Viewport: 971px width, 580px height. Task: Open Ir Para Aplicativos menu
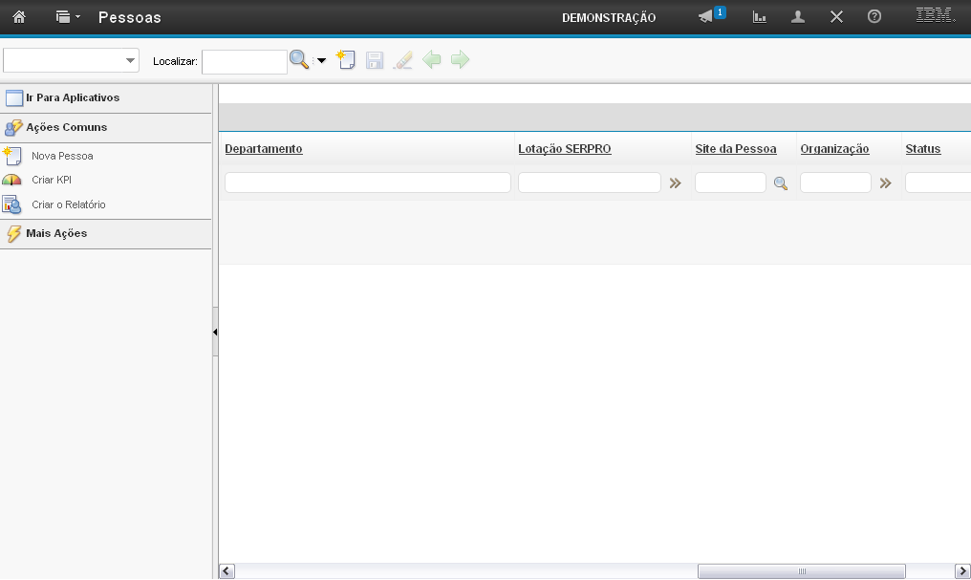click(72, 97)
